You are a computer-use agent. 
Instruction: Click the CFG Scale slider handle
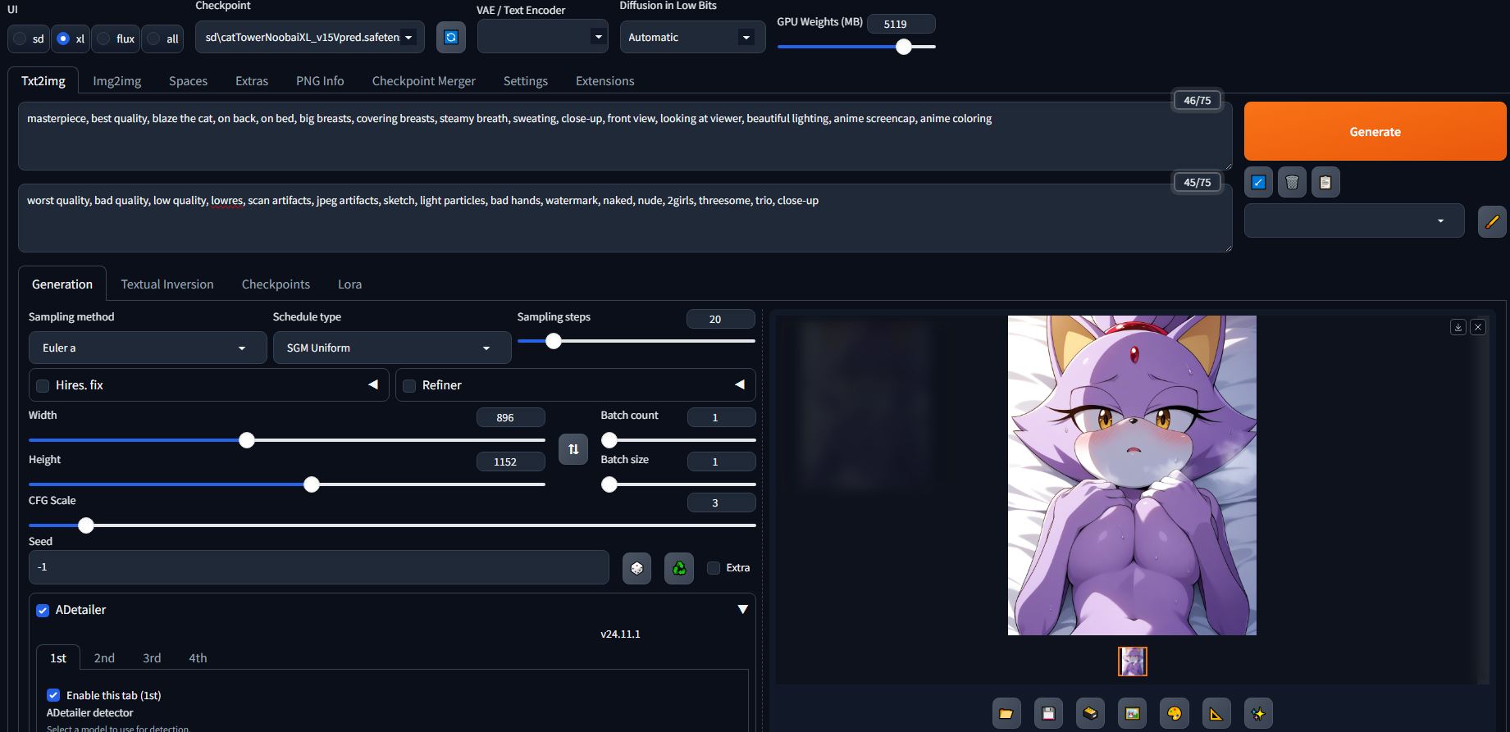[x=86, y=525]
